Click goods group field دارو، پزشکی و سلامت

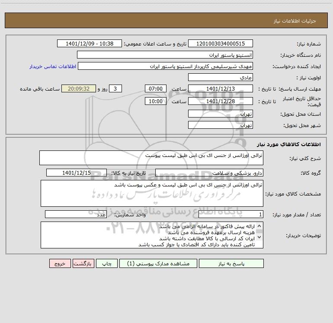point(209,173)
